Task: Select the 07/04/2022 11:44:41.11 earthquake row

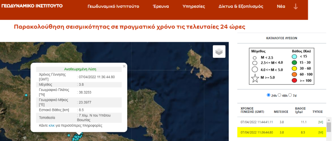Action: (281, 122)
